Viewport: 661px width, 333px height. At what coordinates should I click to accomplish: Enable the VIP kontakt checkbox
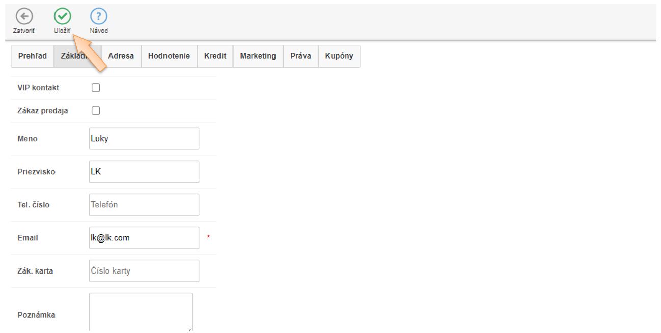pos(95,88)
